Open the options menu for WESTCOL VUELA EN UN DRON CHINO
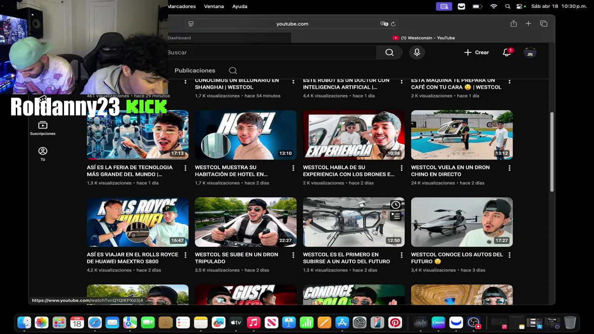 pos(509,168)
